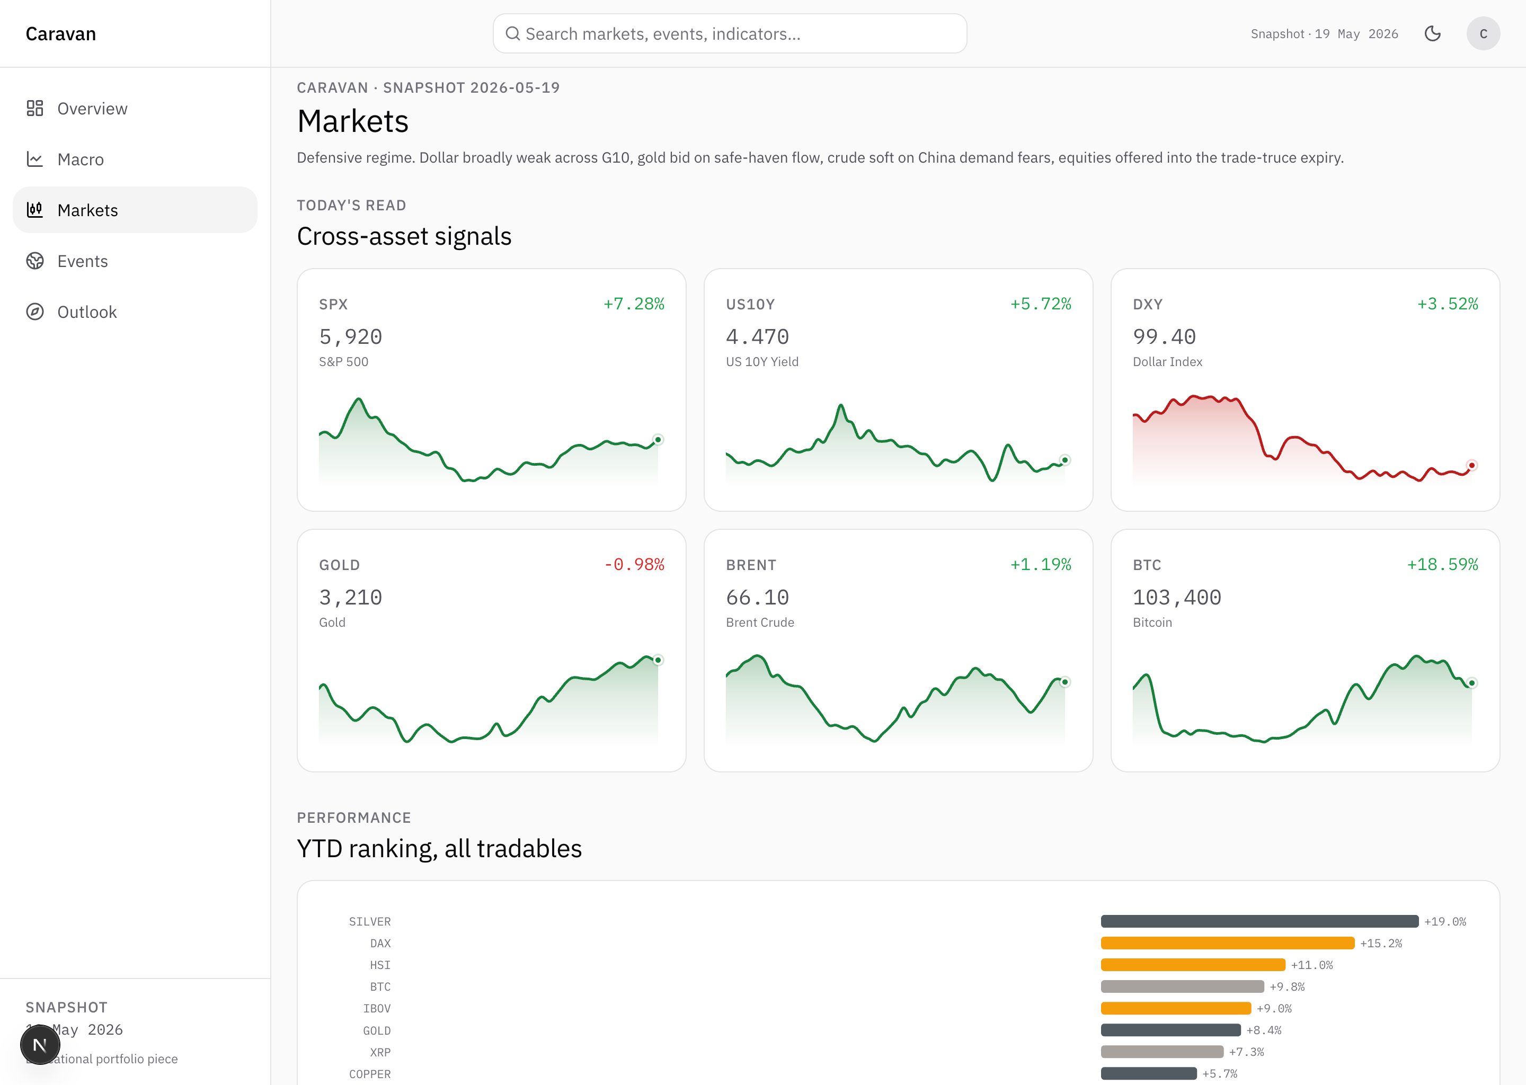Viewport: 1526px width, 1085px height.
Task: Click the COPPER +5.7% bar
Action: coord(1149,1074)
